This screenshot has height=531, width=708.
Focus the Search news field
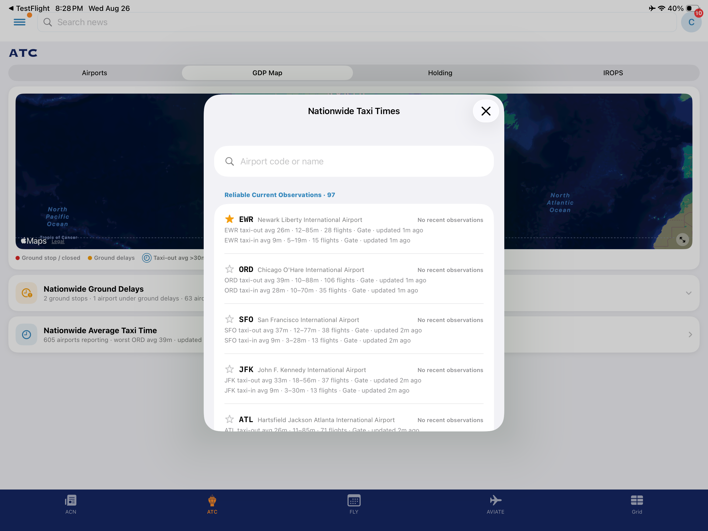tap(357, 22)
